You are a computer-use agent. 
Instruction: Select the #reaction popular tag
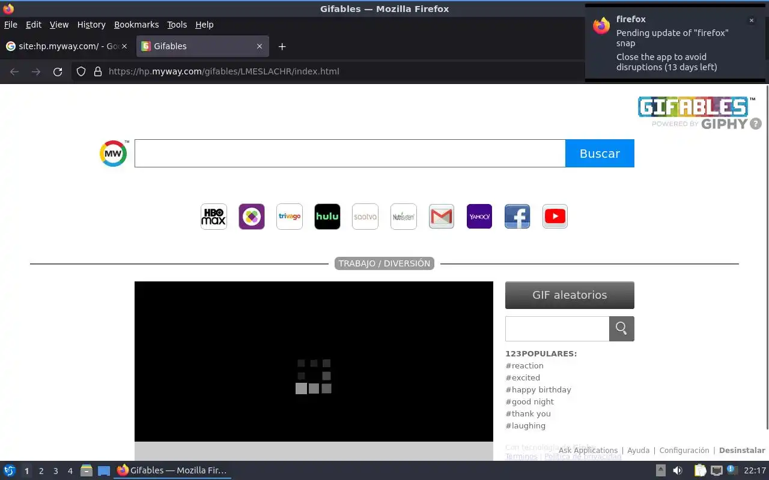pyautogui.click(x=524, y=366)
